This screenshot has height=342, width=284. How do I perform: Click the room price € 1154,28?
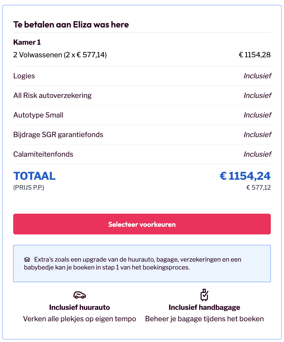[254, 55]
